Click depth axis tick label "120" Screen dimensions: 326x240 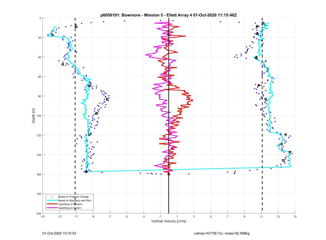coord(38,135)
